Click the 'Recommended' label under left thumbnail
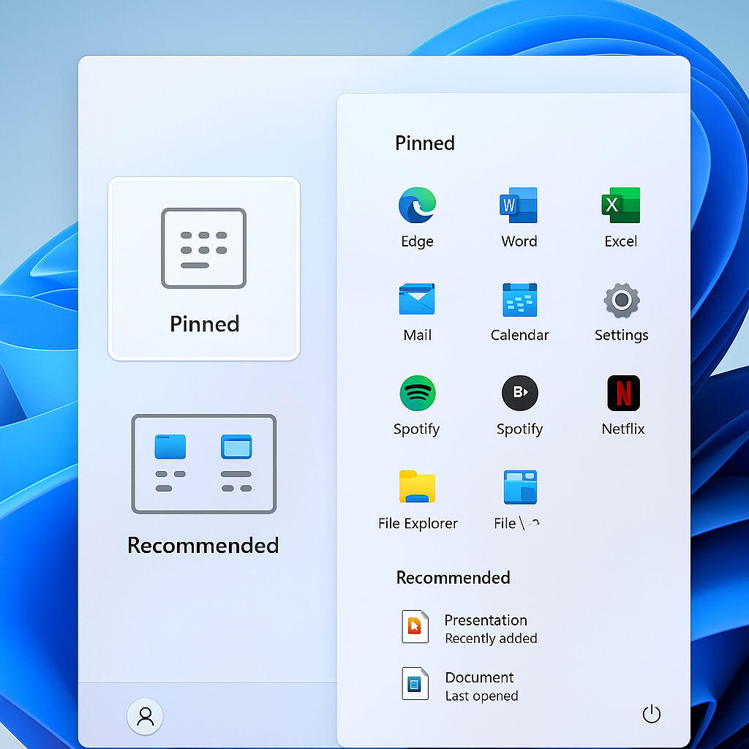This screenshot has height=749, width=749. click(203, 546)
